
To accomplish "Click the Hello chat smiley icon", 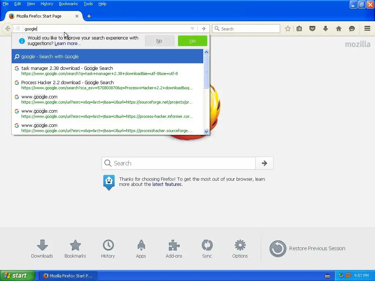I will (x=352, y=29).
